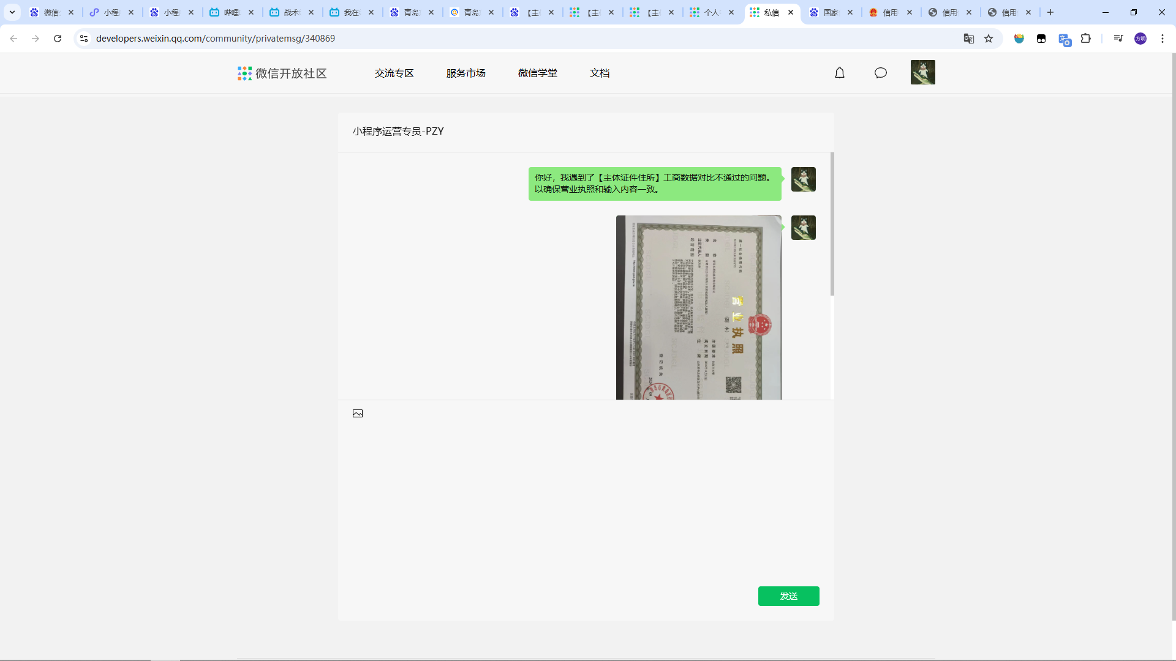
Task: Click the chat message scrollbar
Action: coord(832,224)
